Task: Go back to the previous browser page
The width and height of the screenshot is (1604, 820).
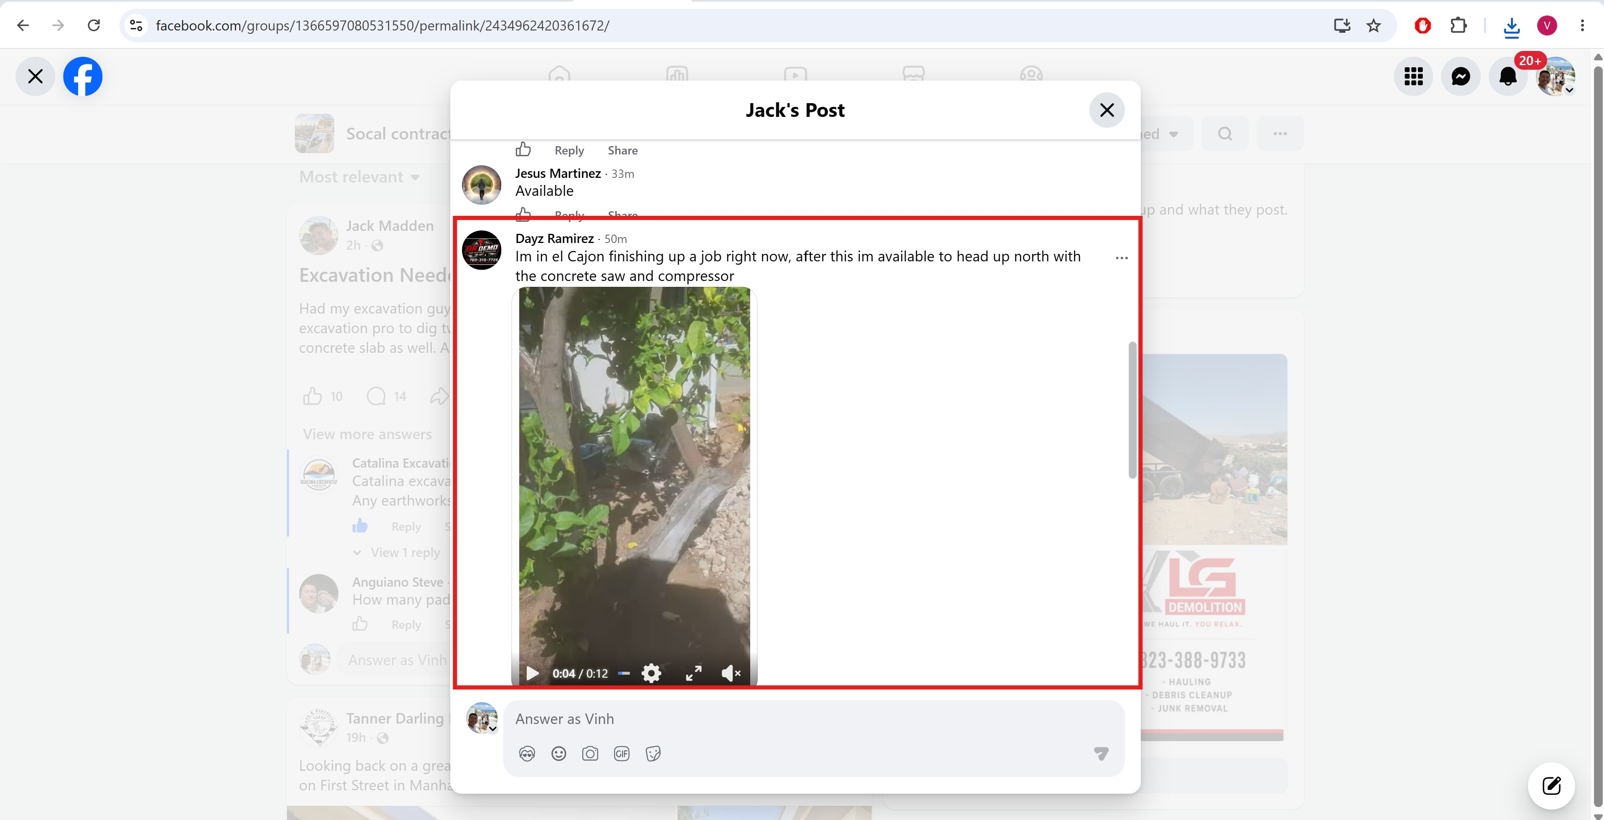Action: pos(23,25)
